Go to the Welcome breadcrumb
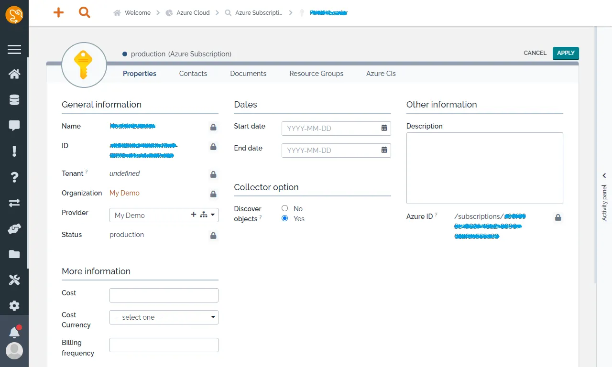Image resolution: width=612 pixels, height=367 pixels. (x=138, y=13)
